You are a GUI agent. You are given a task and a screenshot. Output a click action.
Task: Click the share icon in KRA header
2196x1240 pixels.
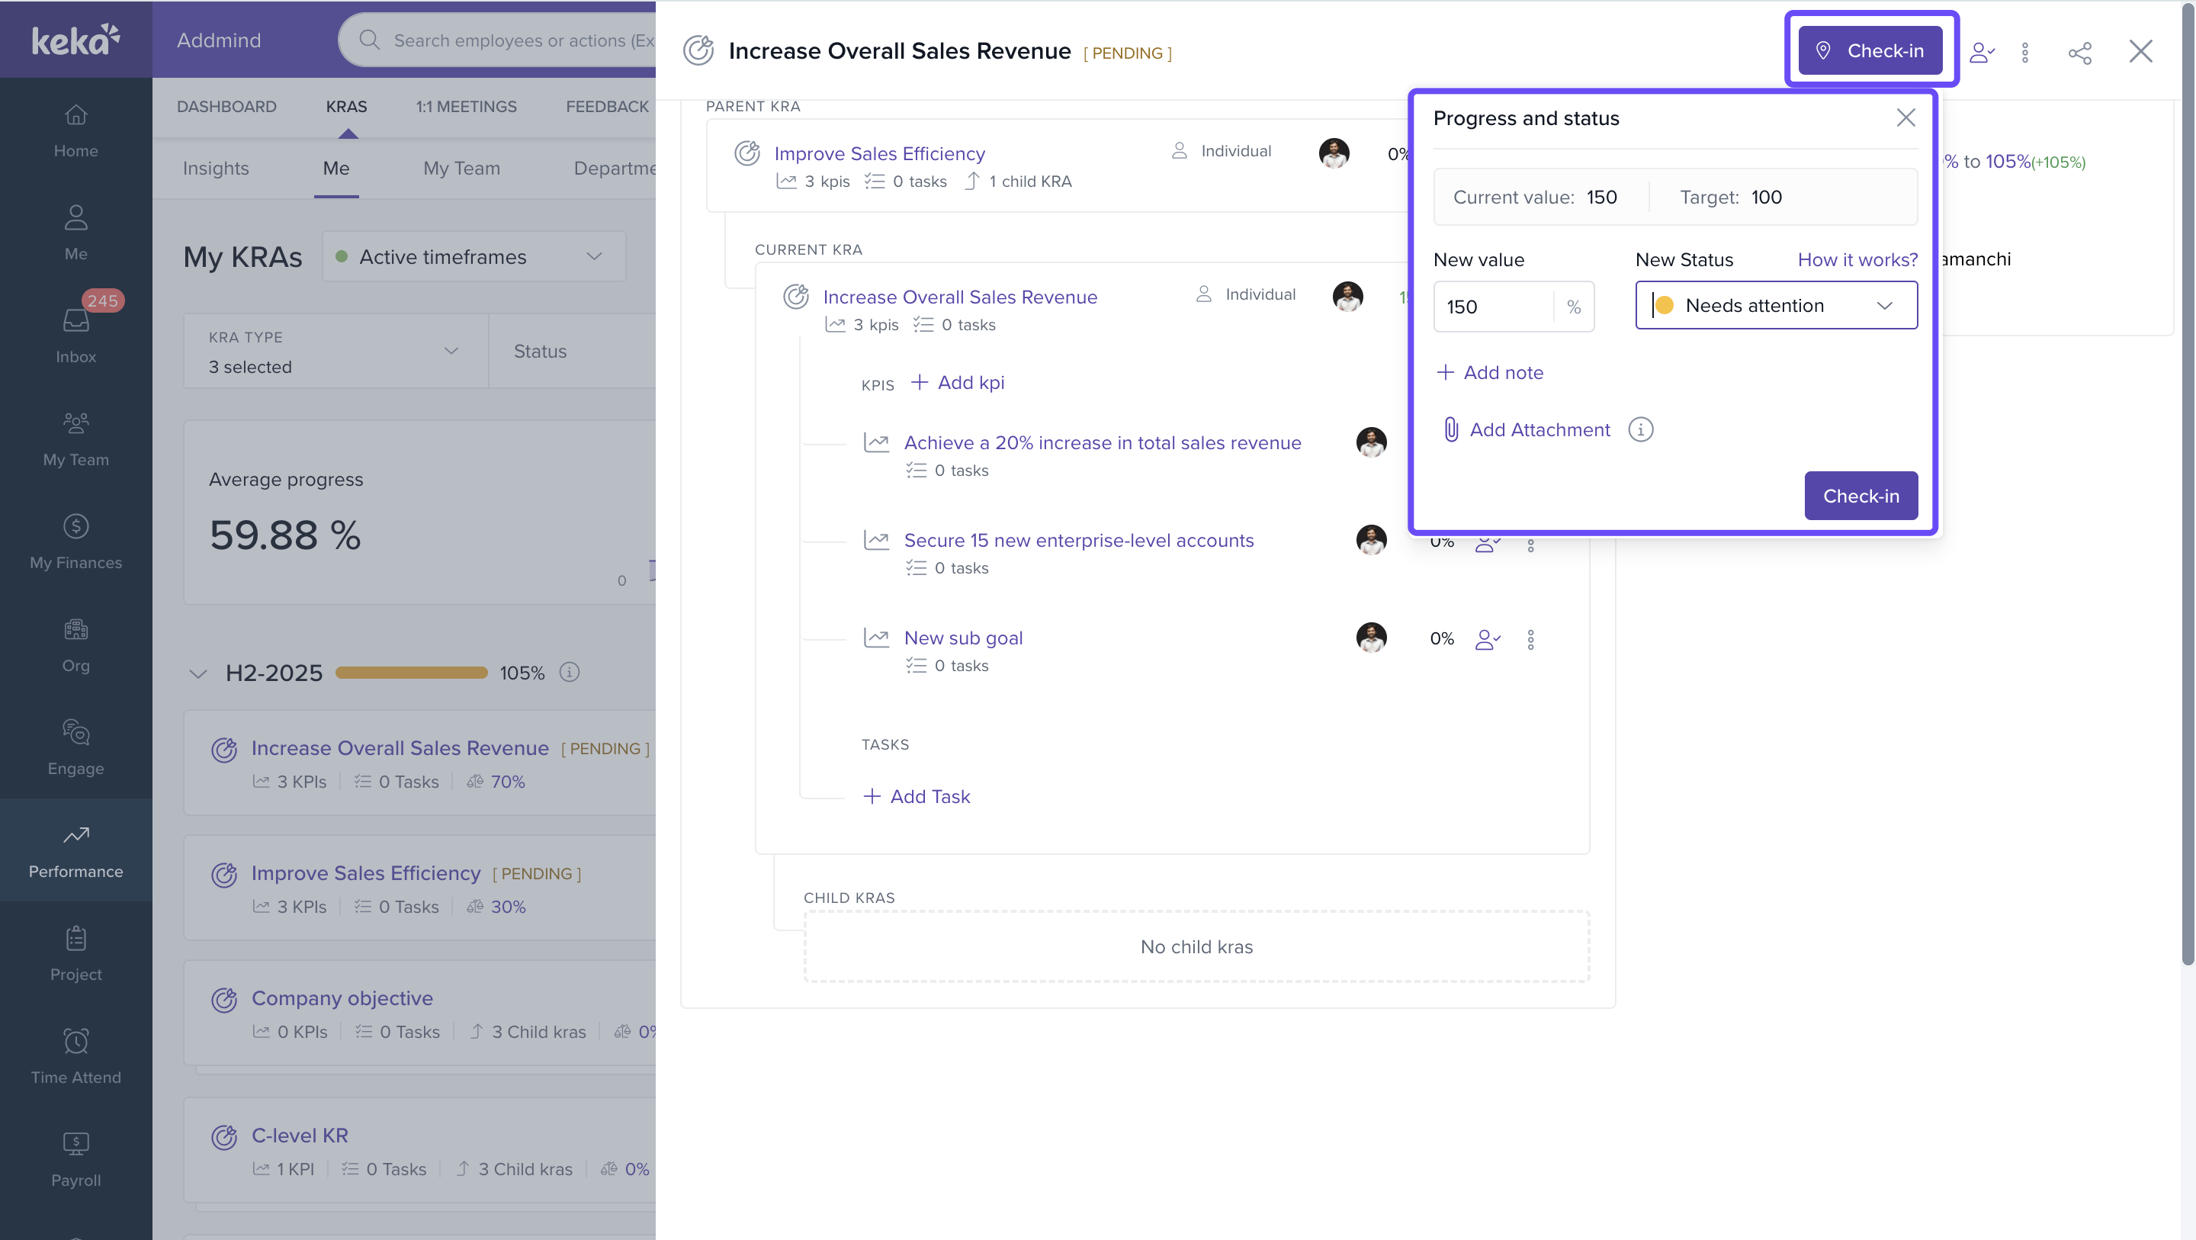[x=2079, y=52]
